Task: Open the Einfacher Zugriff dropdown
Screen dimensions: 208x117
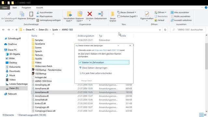Action: click(x=127, y=16)
